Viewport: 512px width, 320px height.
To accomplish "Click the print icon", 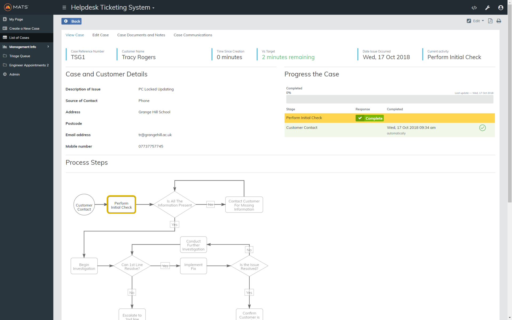I will [x=499, y=21].
